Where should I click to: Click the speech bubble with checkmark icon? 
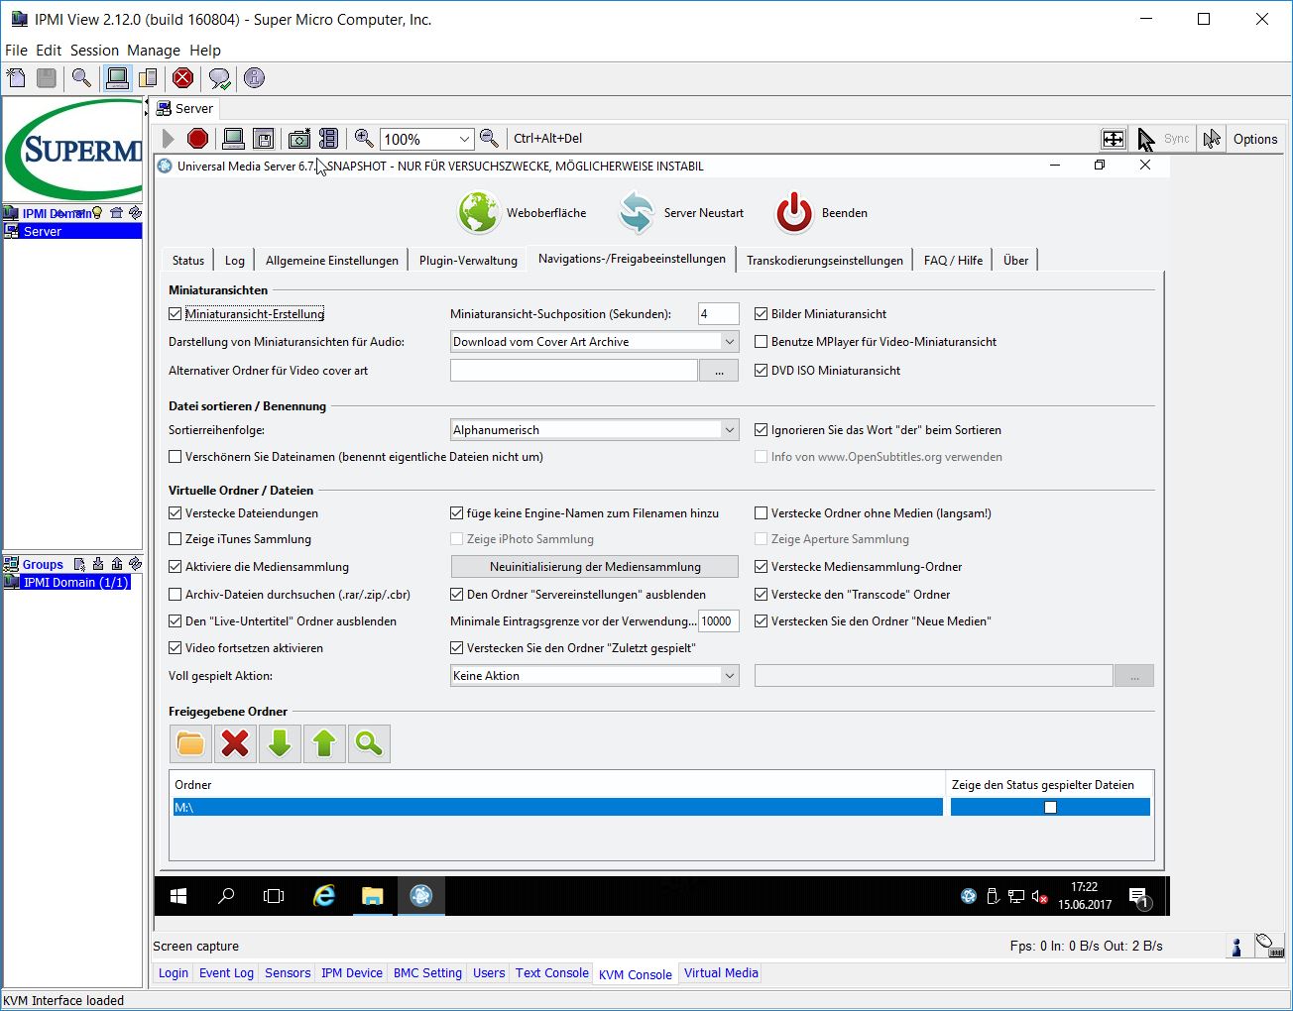pos(220,78)
